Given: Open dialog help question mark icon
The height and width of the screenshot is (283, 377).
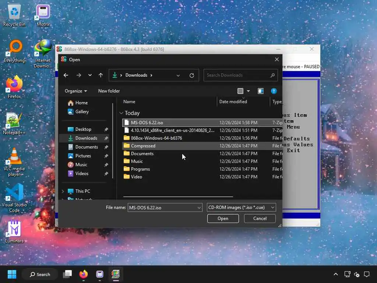Looking at the screenshot, I should (x=274, y=91).
